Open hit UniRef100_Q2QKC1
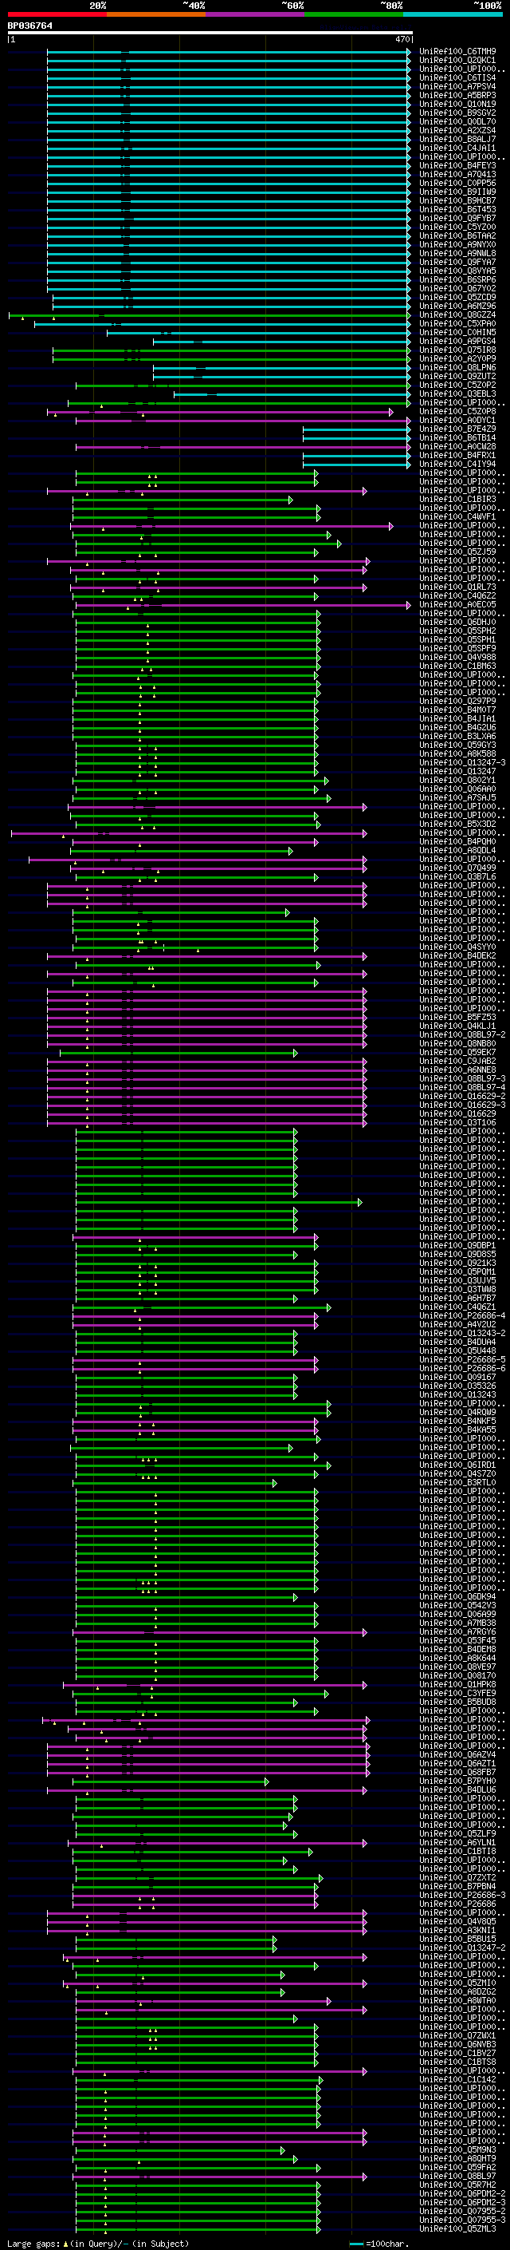510x2250 pixels. (457, 61)
